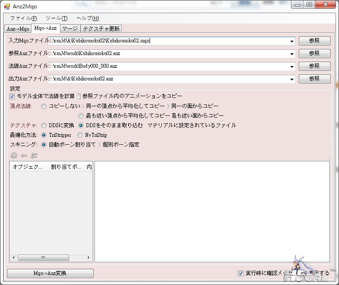The width and height of the screenshot is (339, 285).
Task: Click the double left arrow icon
Action: click(x=34, y=155)
